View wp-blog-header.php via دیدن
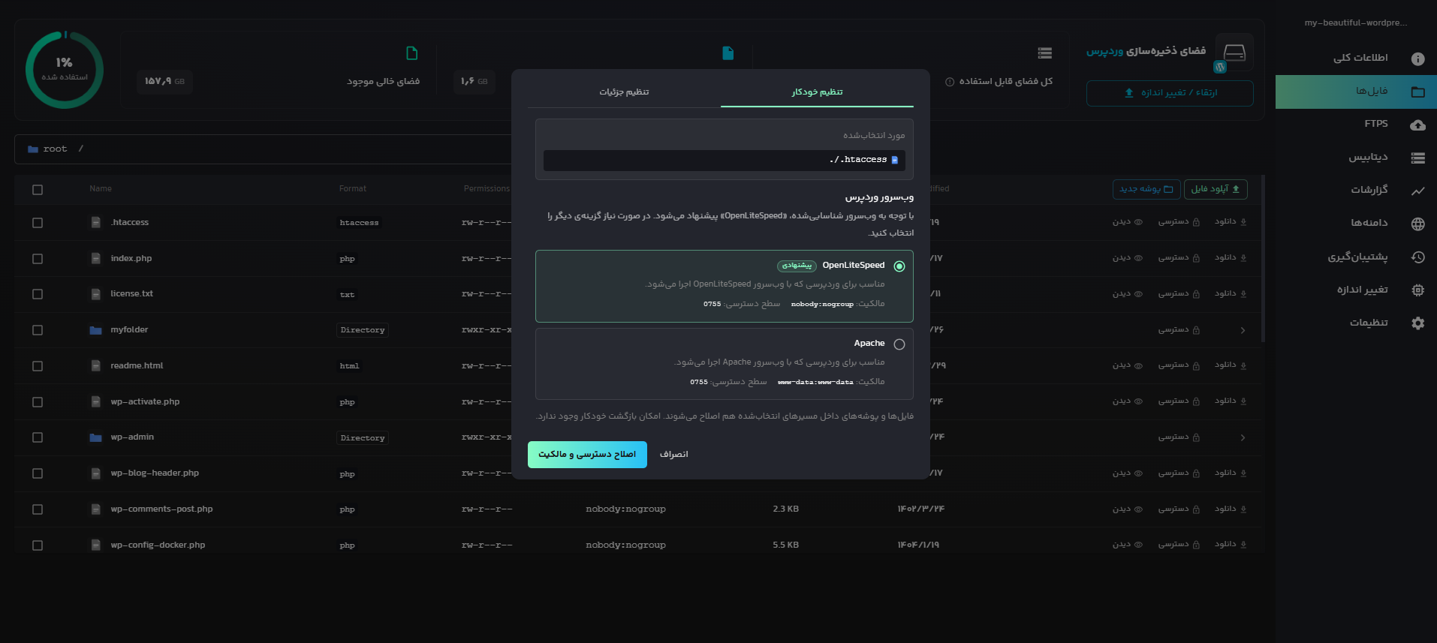 (x=1128, y=473)
